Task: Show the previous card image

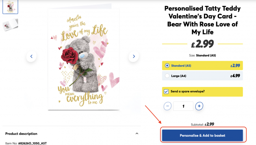Action: [32, 56]
